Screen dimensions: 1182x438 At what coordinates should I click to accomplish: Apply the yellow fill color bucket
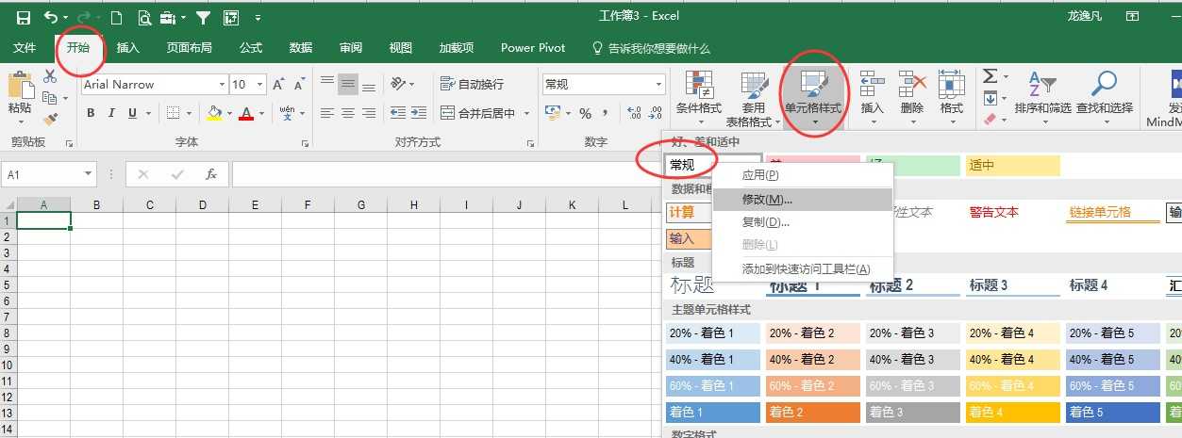click(214, 114)
